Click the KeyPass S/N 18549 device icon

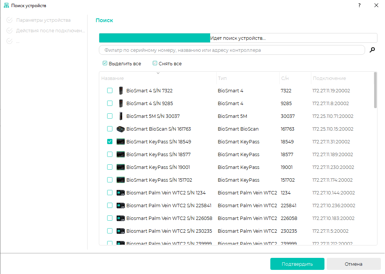click(121, 142)
